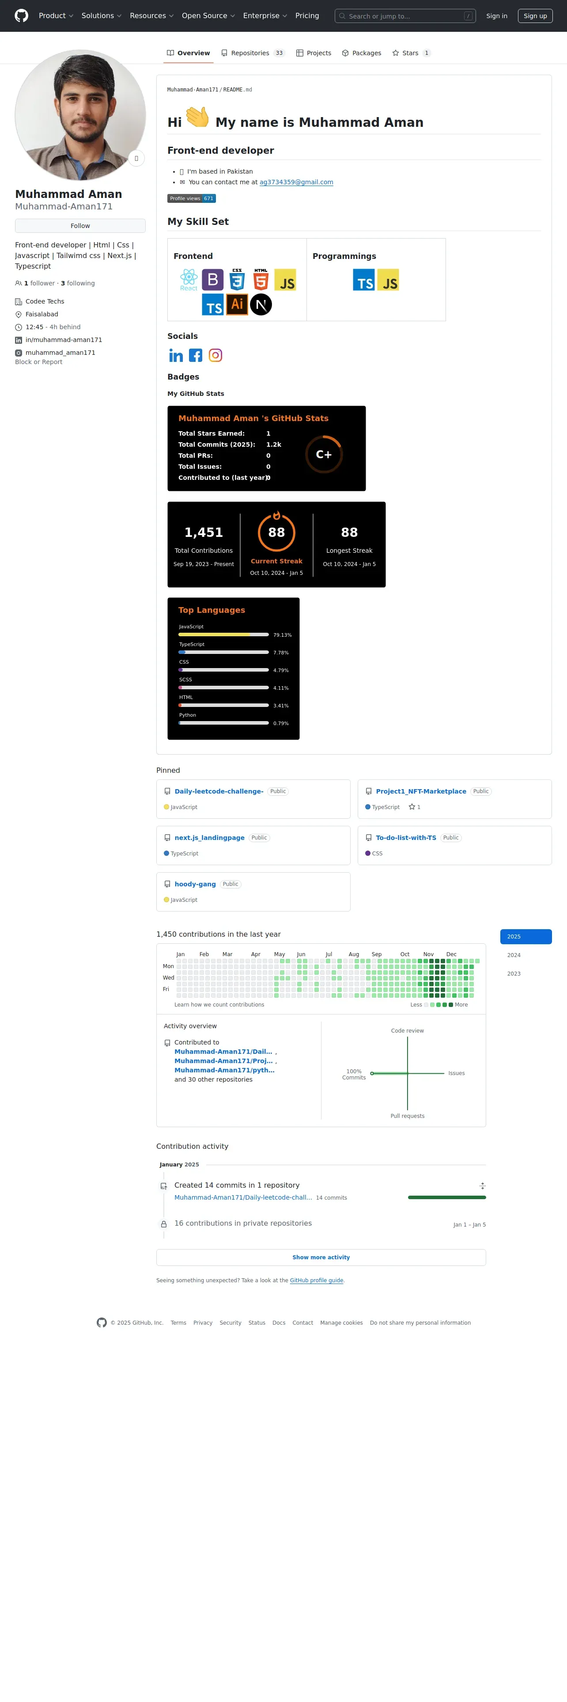Click the Project1_NFT-Marketplace star count icon
Screen dimensions: 567x1702
pyautogui.click(x=412, y=807)
